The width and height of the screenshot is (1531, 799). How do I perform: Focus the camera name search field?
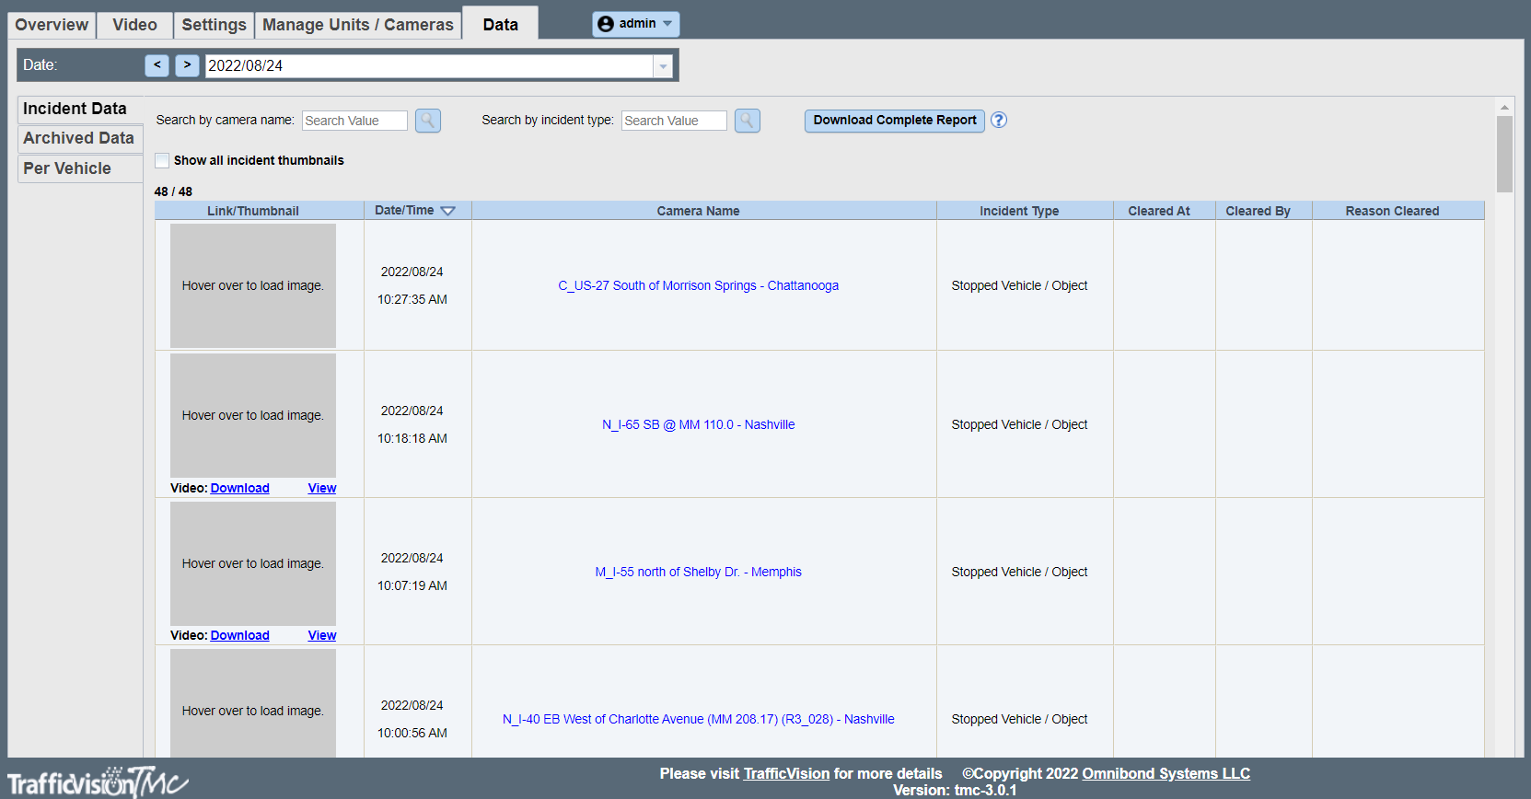tap(354, 121)
